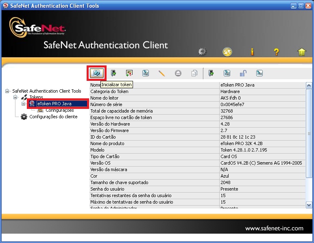Viewport: 314px width, 243px height.
Task: Select Configurações under eToken PRO Java
Action: click(60, 110)
